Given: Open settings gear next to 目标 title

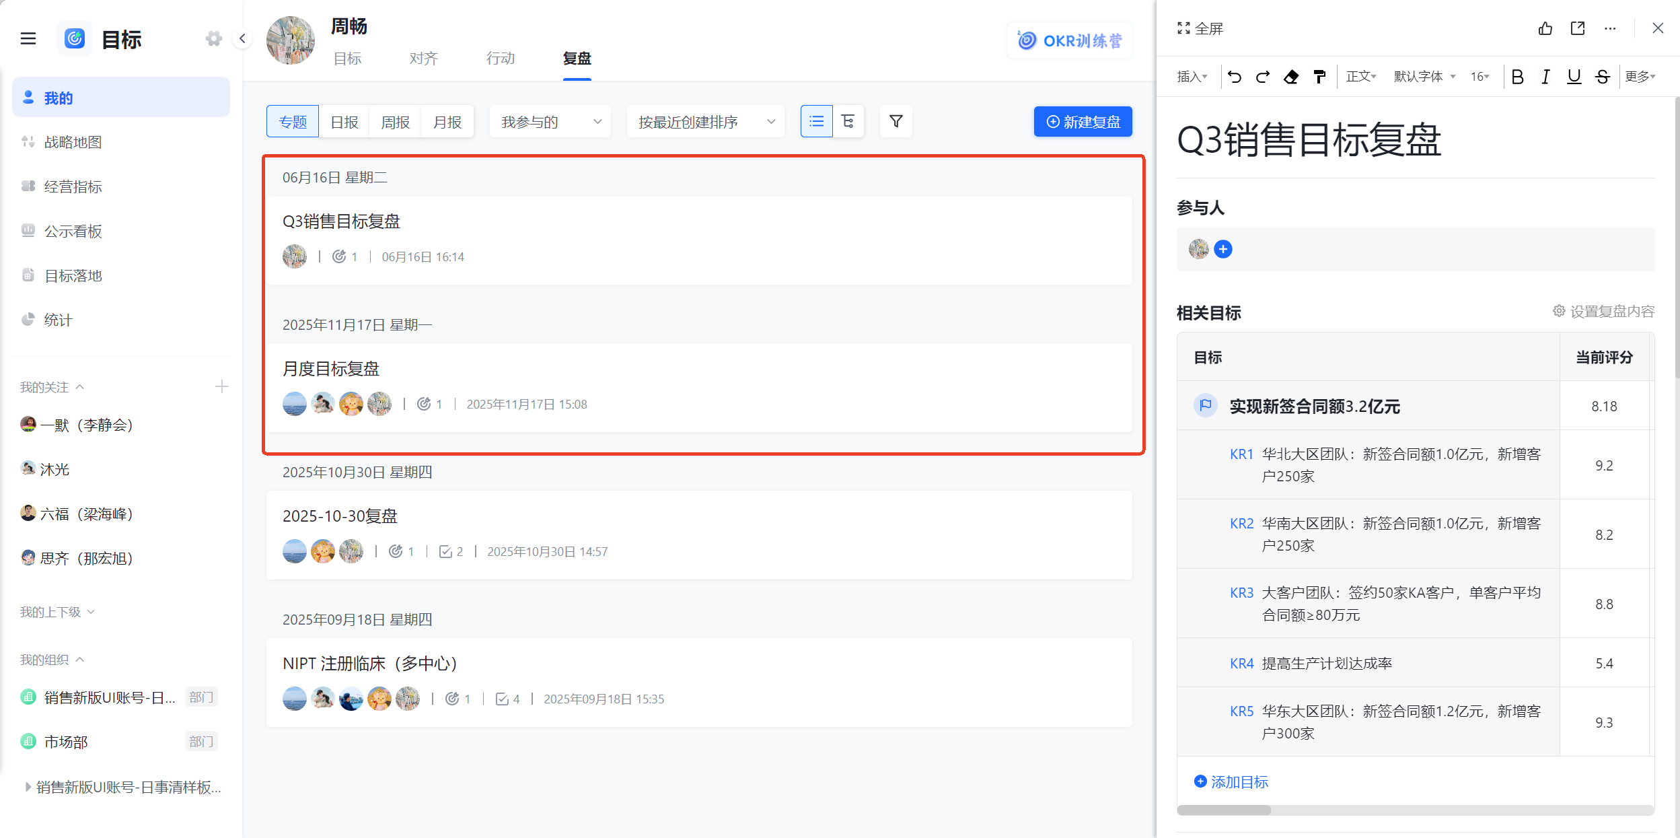Looking at the screenshot, I should point(214,39).
